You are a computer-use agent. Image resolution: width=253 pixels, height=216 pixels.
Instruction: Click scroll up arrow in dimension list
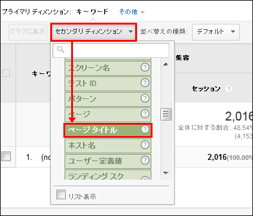coord(166,64)
